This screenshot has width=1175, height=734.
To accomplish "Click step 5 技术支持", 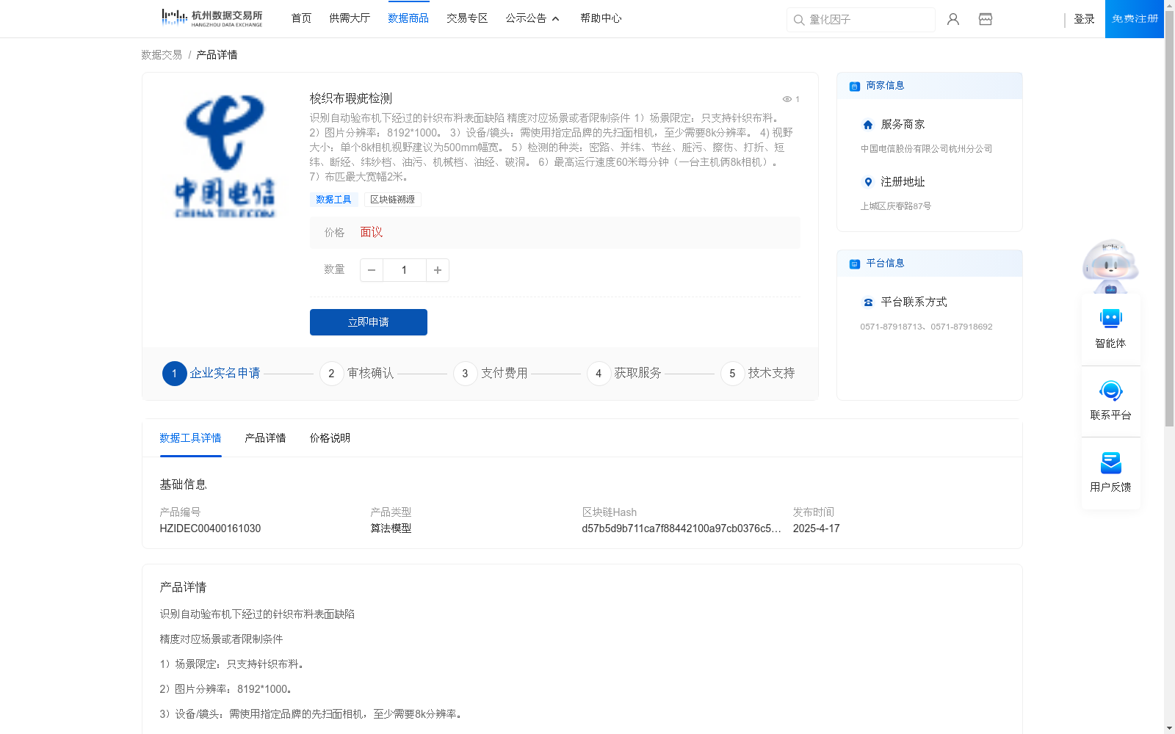I will pyautogui.click(x=758, y=374).
